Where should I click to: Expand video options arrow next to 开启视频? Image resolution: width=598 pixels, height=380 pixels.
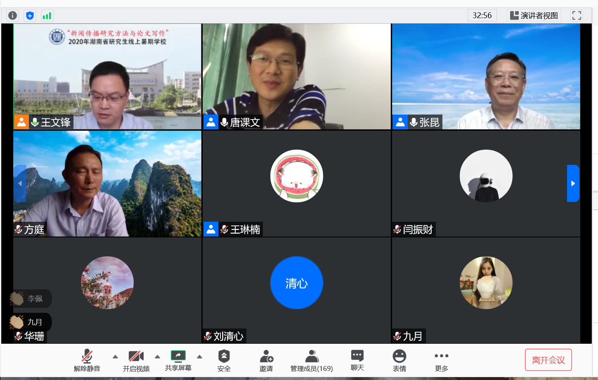point(157,357)
